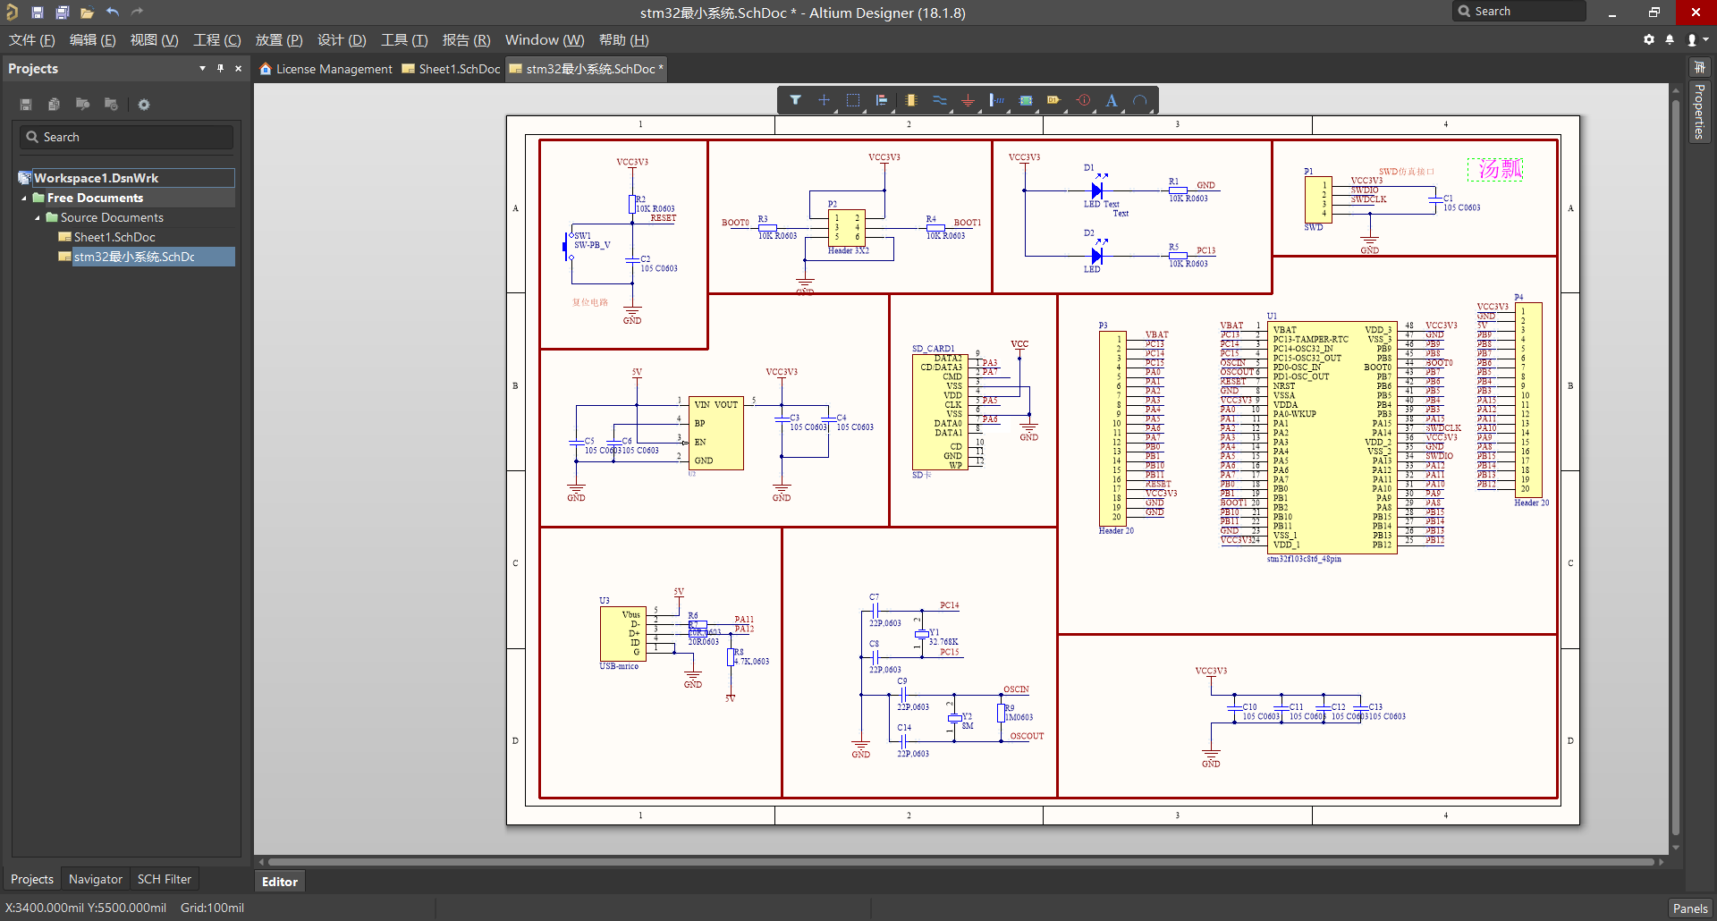
Task: Open the align objects tool
Action: pos(882,100)
